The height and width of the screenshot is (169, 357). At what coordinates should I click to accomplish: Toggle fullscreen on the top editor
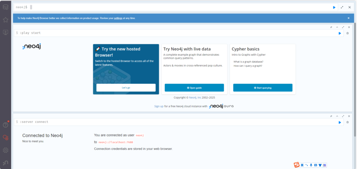point(342,7)
